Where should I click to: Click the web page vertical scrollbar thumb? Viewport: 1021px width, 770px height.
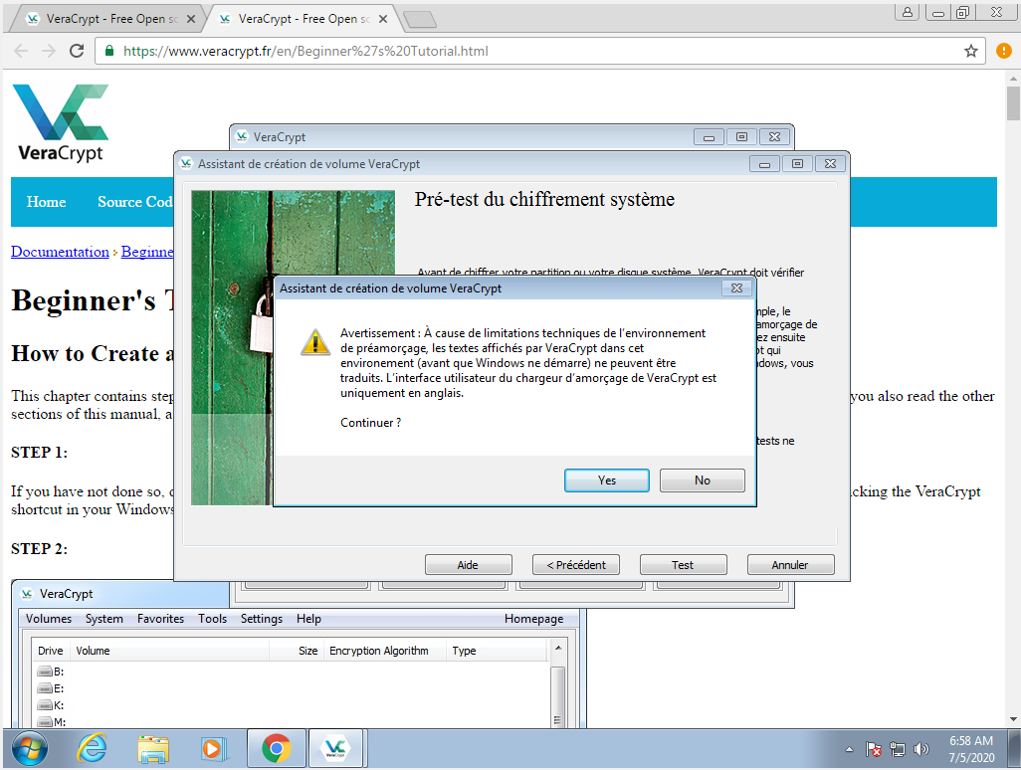click(1012, 103)
